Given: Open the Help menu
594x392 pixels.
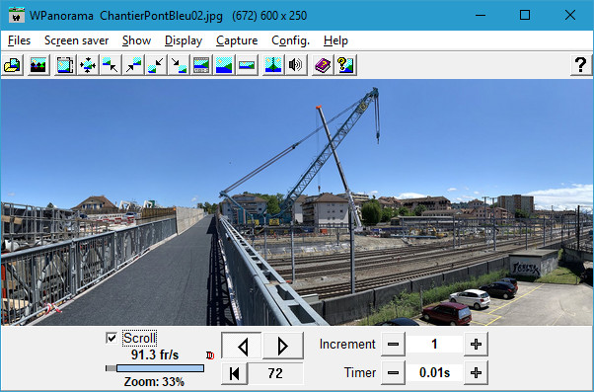Looking at the screenshot, I should (x=335, y=40).
